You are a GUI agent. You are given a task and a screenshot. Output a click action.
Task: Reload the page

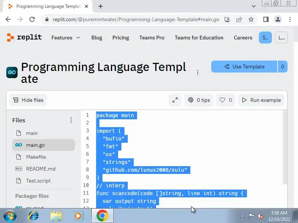(x=32, y=19)
